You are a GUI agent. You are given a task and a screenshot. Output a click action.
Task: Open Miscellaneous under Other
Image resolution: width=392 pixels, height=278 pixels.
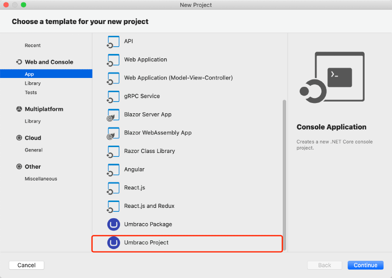point(41,179)
